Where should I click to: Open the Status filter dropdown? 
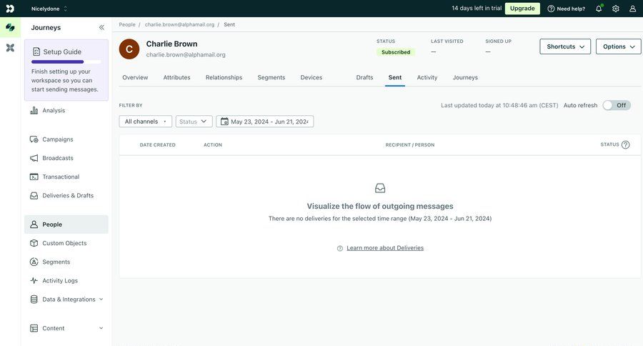coord(194,122)
